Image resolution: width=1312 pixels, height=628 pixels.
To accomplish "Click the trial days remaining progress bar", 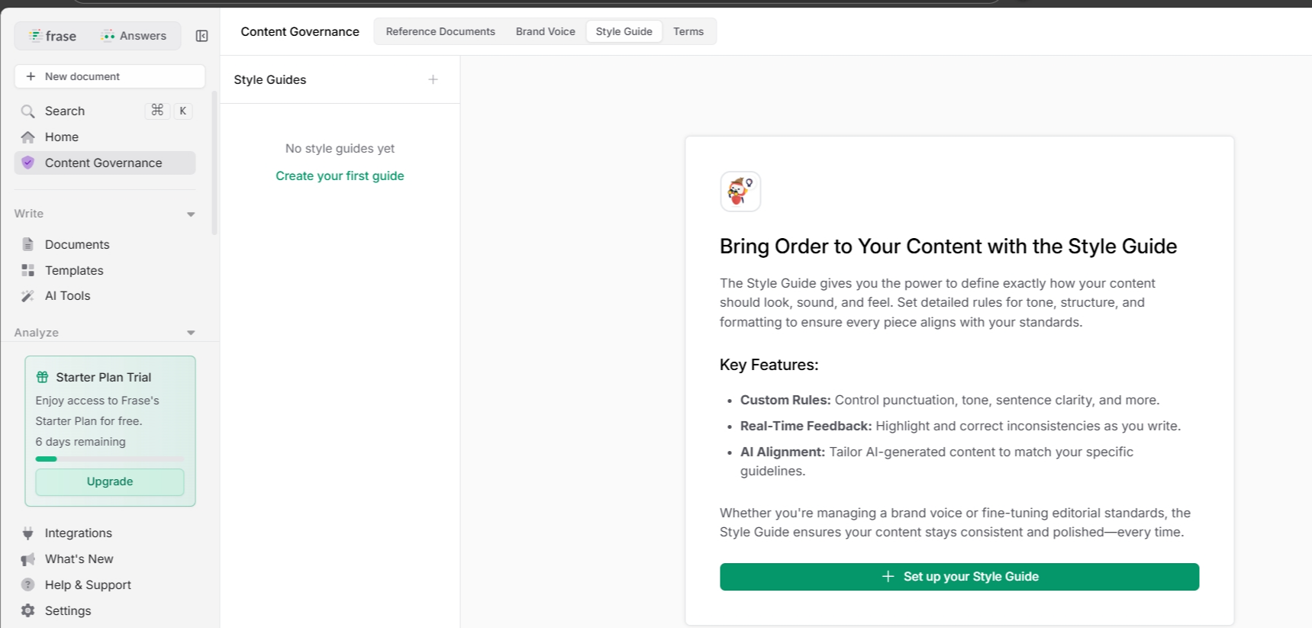I will (109, 459).
